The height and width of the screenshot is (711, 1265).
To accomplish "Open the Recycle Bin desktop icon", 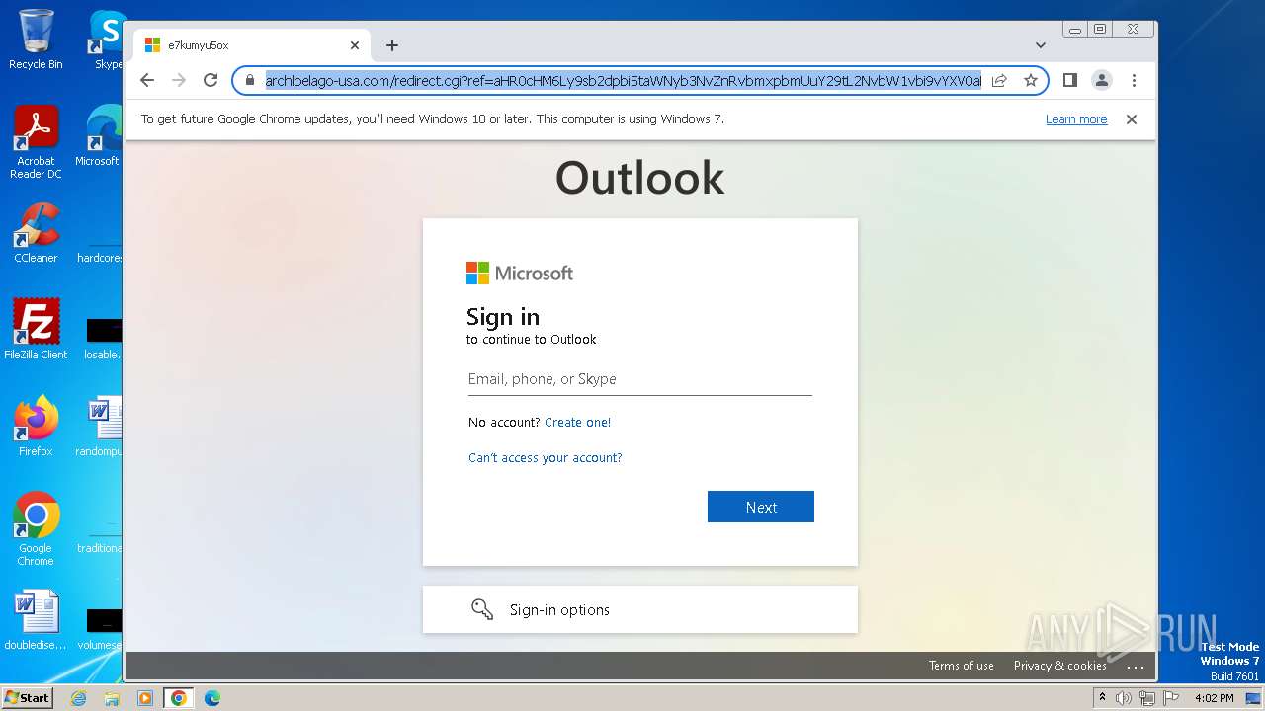I will 36,39.
